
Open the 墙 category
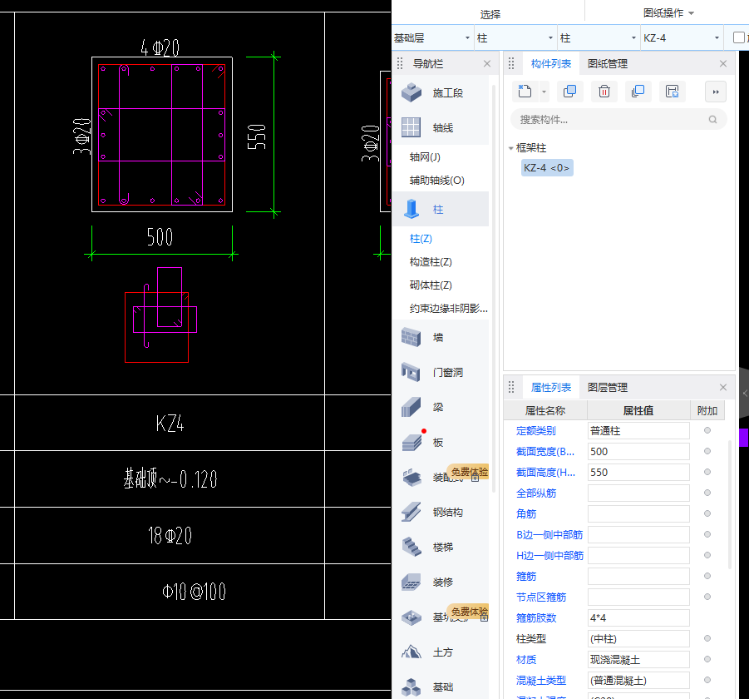440,338
